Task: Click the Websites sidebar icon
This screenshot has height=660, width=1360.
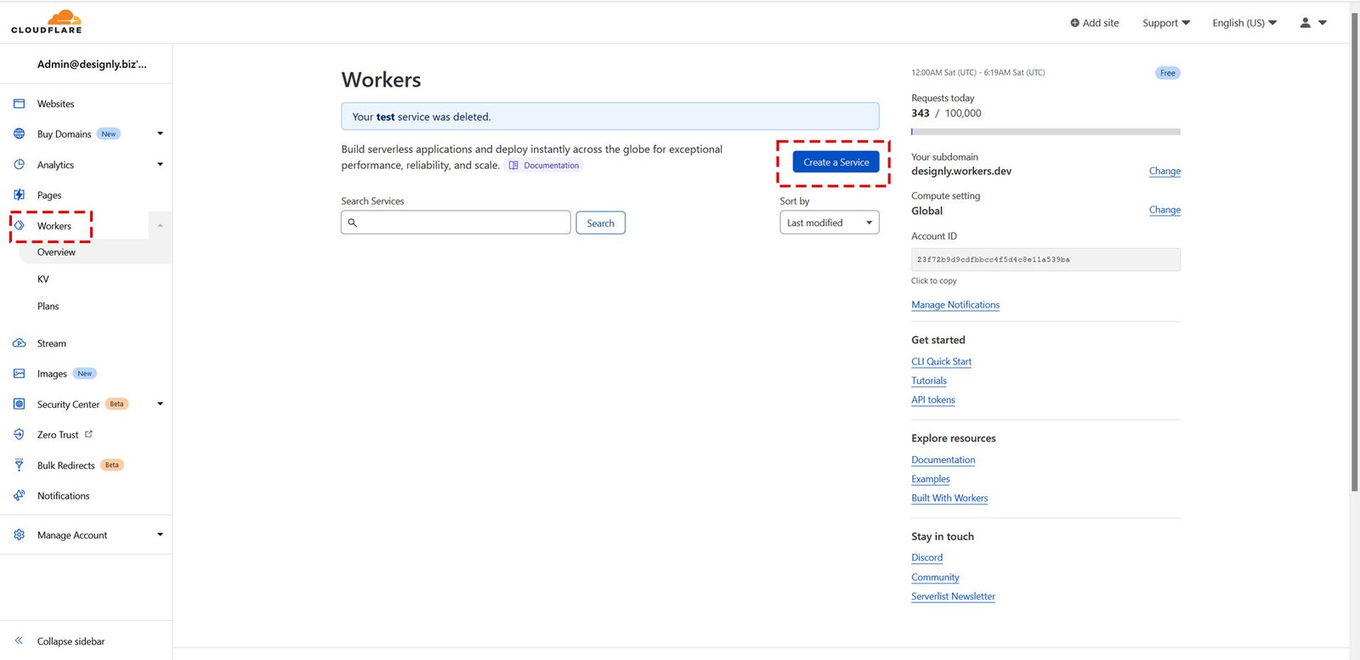Action: 20,104
